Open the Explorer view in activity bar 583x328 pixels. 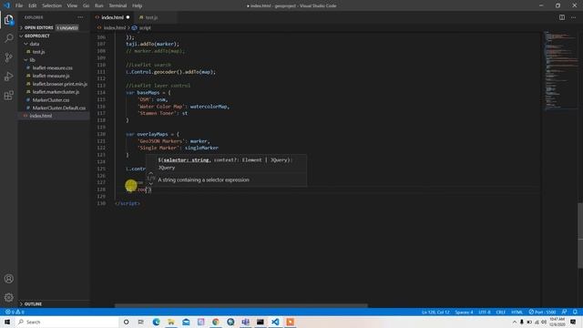pyautogui.click(x=8, y=20)
